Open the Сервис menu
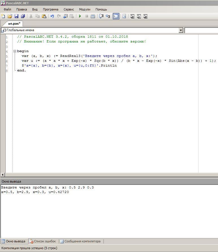The image size is (218, 252). click(x=69, y=9)
